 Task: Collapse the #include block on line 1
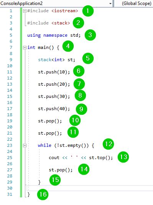point(25,11)
